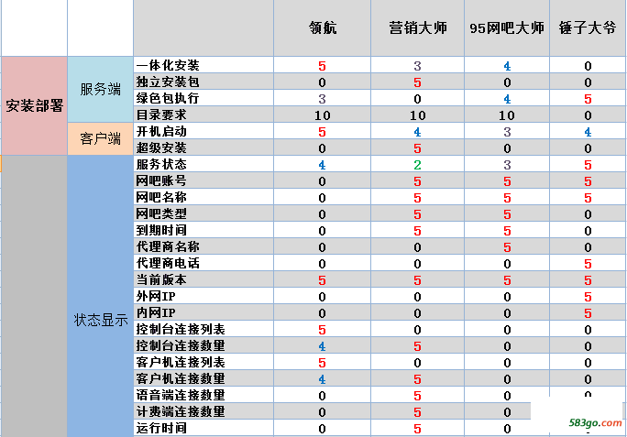The width and height of the screenshot is (627, 437).
Task: Click 95网吧大师 value 5 in 网吧账号 row
Action: click(507, 181)
